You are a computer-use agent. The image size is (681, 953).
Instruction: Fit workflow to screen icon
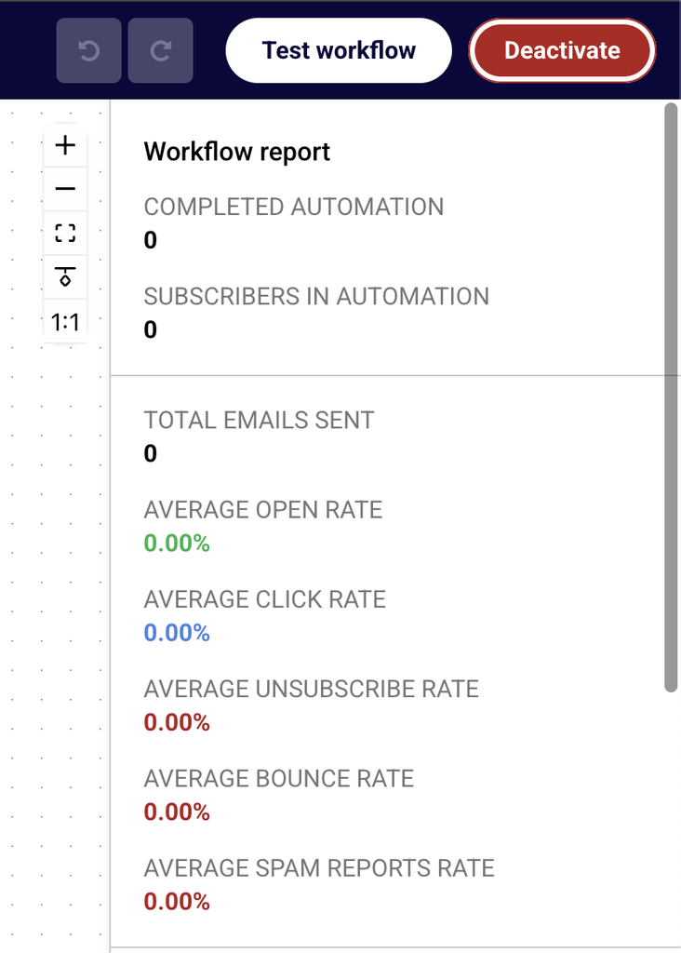(65, 233)
